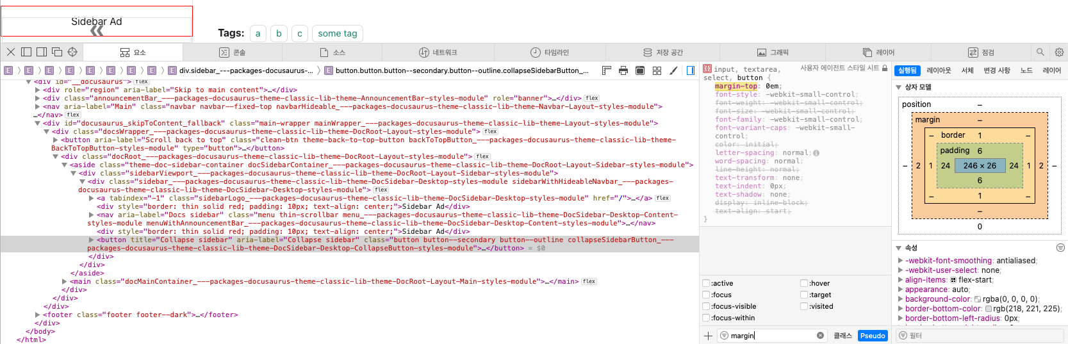This screenshot has width=1068, height=344.
Task: Enable the :focus-visible checkbox
Action: (706, 306)
